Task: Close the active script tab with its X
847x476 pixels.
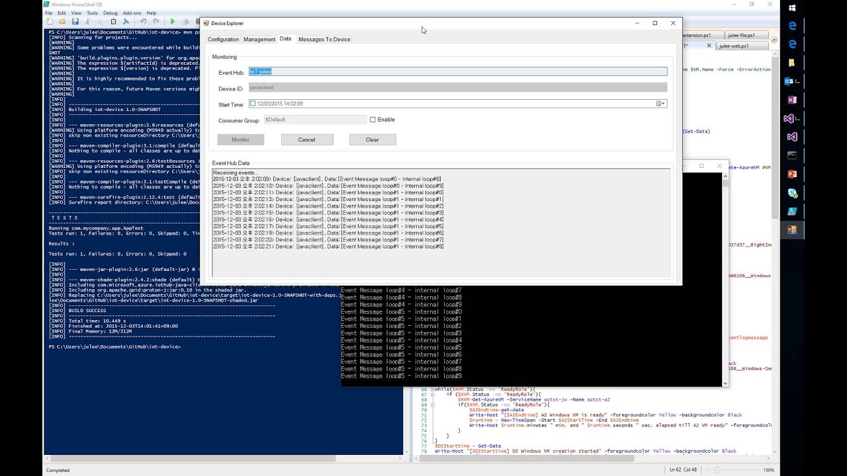Action: [x=709, y=46]
